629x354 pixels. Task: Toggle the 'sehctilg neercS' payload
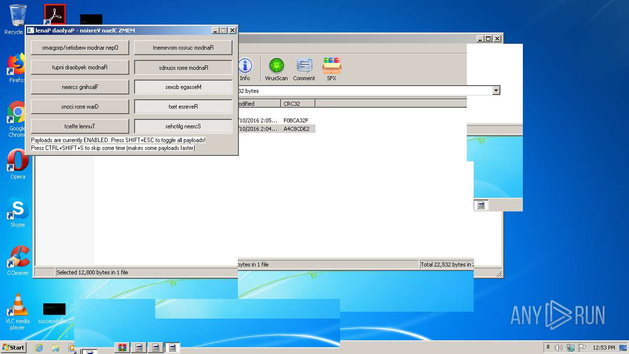point(183,126)
